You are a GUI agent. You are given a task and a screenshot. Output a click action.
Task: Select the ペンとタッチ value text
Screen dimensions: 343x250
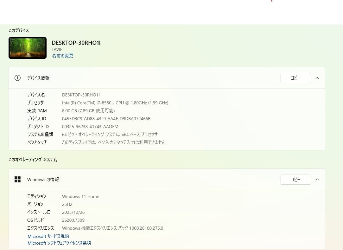pyautogui.click(x=113, y=142)
